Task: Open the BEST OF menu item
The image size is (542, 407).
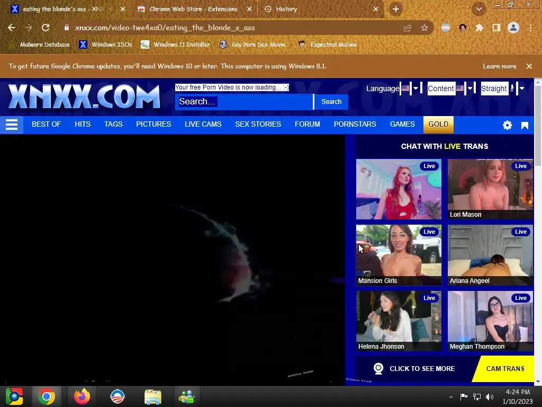Action: [x=47, y=124]
